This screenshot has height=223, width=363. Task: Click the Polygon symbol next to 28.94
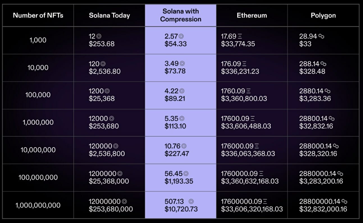click(x=321, y=36)
